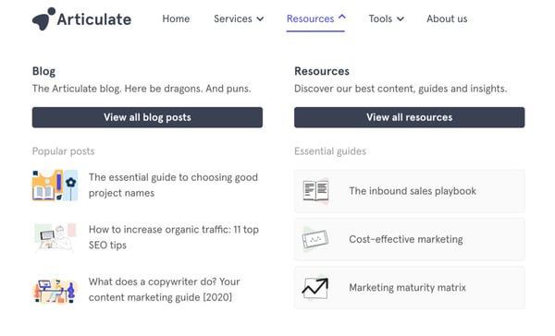The height and width of the screenshot is (336, 555).
Task: Click the View all blog posts button
Action: (147, 117)
